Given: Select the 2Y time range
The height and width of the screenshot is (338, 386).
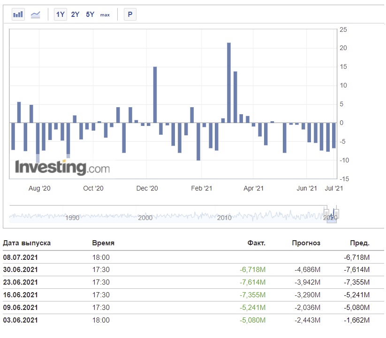Looking at the screenshot, I should pos(75,15).
